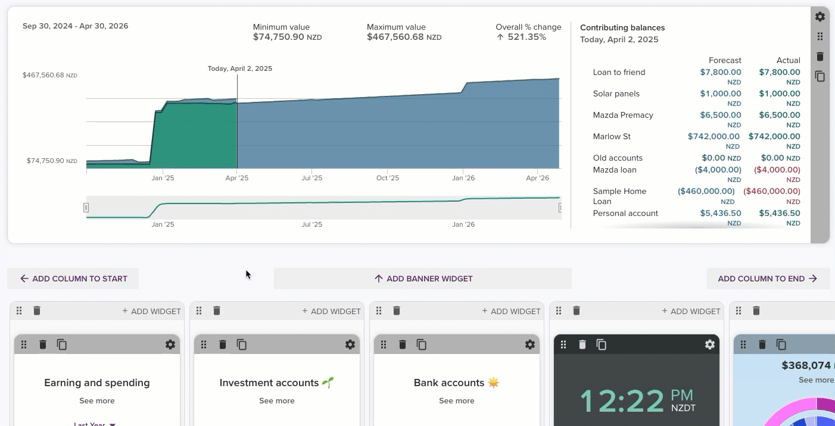Click the Loan to friend row
This screenshot has height=426, width=835.
coord(696,77)
